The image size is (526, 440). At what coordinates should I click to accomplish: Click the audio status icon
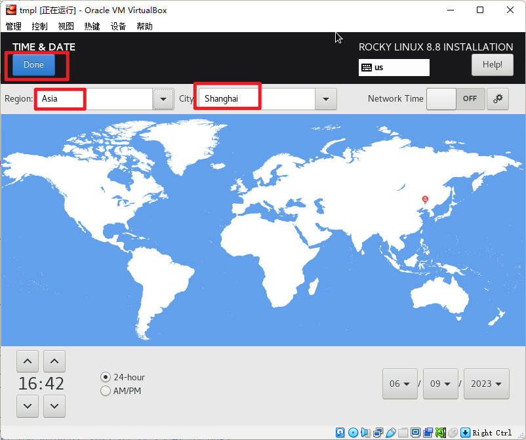tap(365, 433)
